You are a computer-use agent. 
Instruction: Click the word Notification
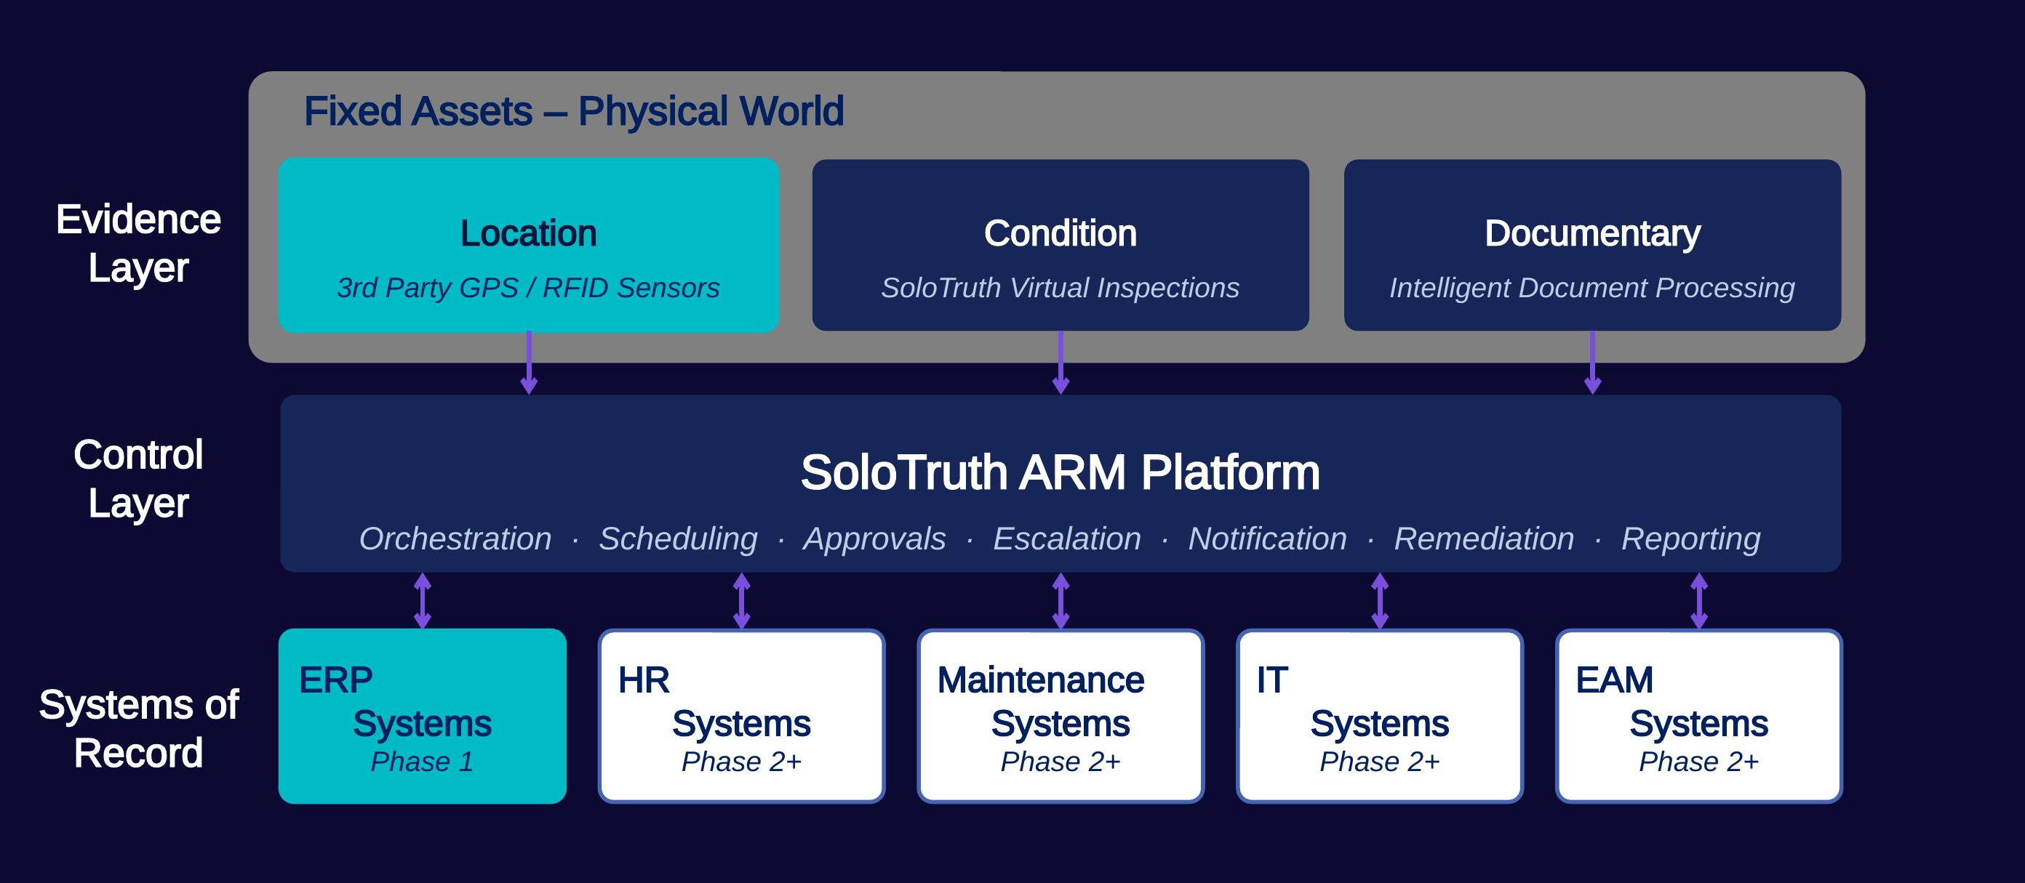coord(1267,539)
